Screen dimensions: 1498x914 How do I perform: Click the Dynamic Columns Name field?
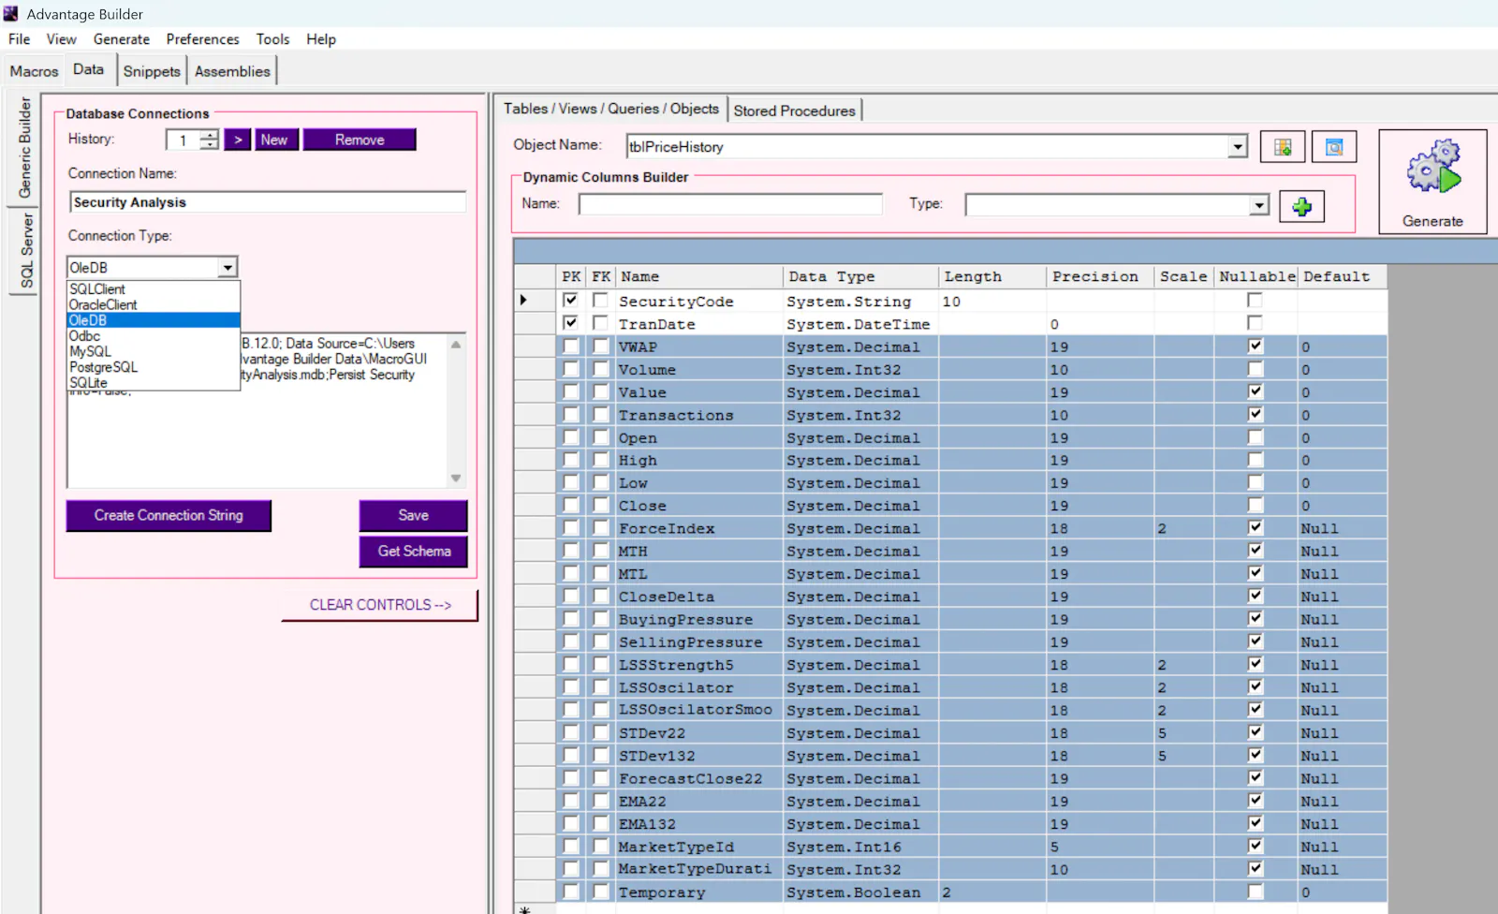pyautogui.click(x=730, y=204)
